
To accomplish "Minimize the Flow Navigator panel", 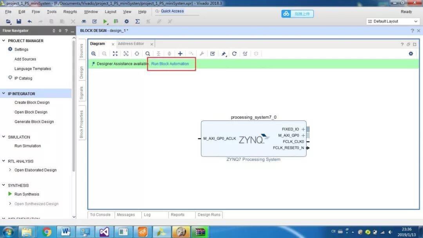I will [x=72, y=31].
